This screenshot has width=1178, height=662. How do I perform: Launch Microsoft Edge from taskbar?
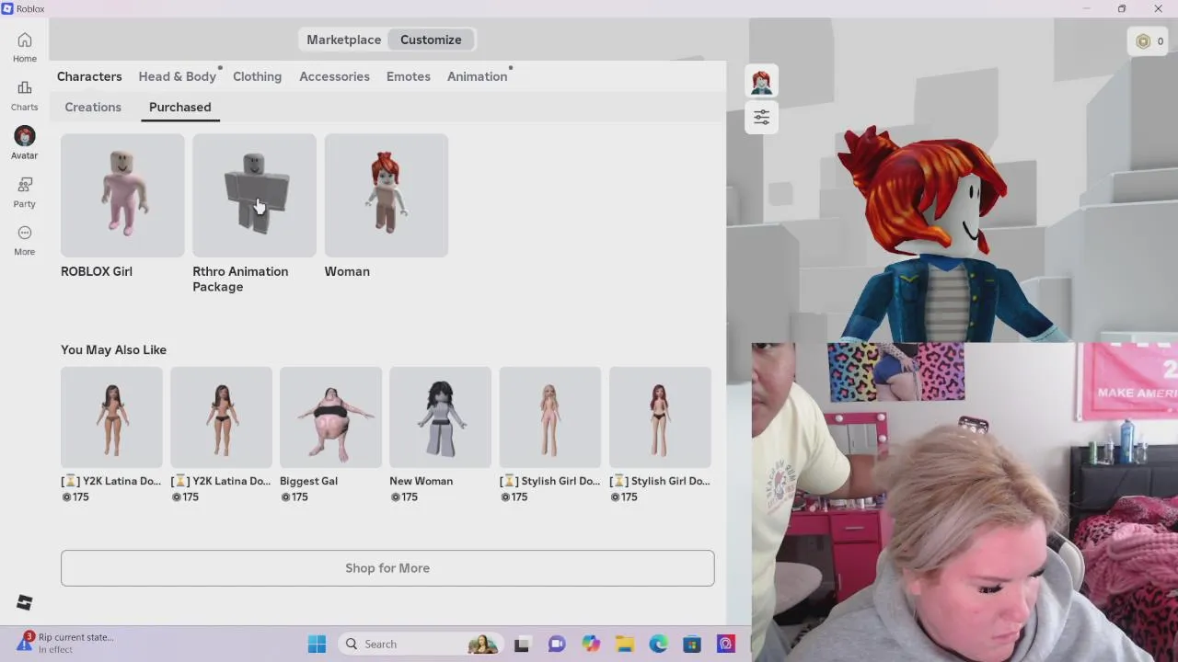pyautogui.click(x=659, y=644)
